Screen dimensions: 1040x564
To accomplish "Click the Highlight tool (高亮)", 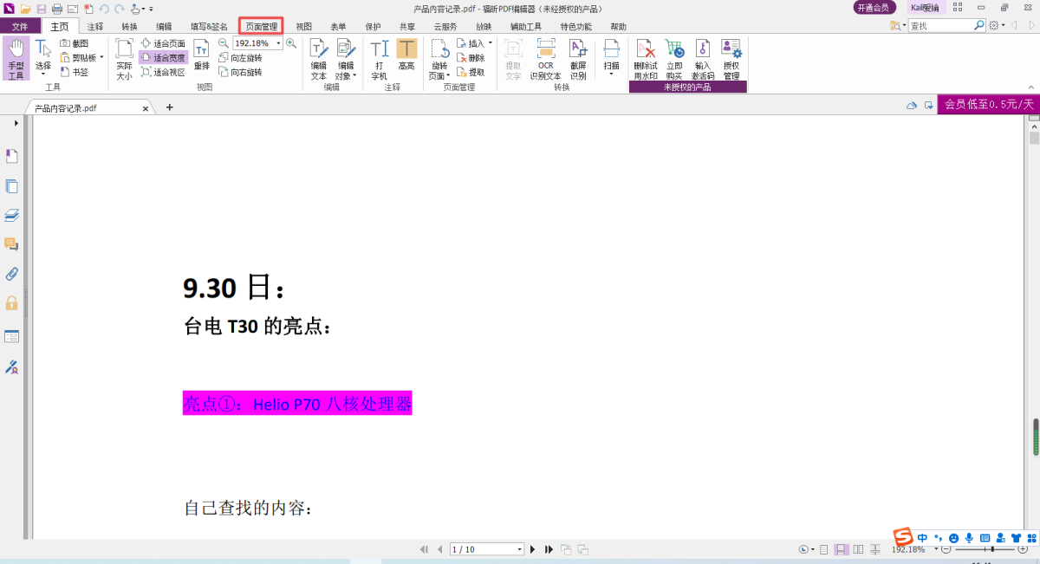I will [406, 58].
